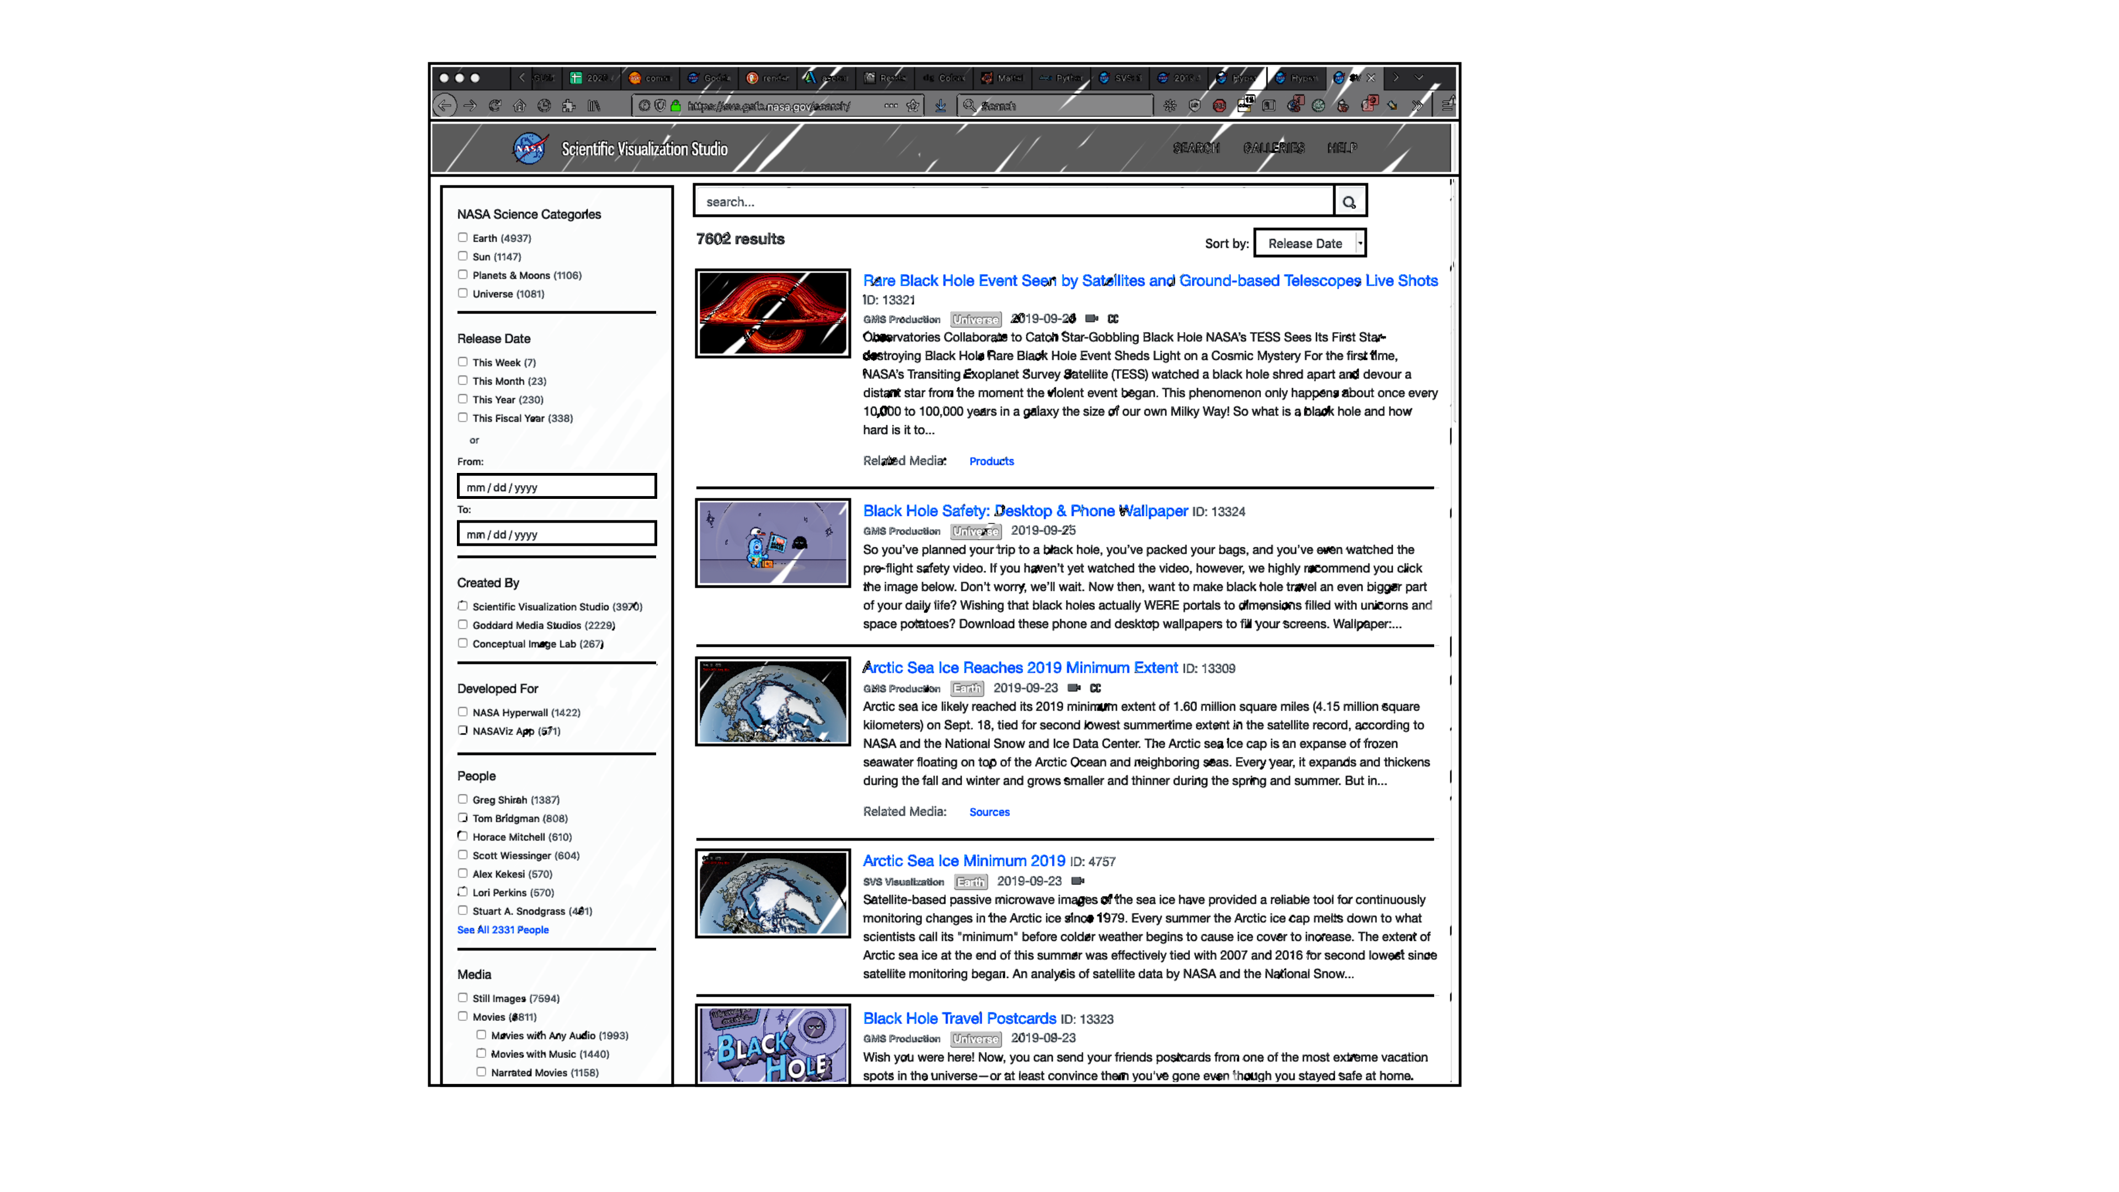Check Greg Shirah (1387) person filter
Viewport: 2119px width, 1192px height.
click(x=462, y=799)
